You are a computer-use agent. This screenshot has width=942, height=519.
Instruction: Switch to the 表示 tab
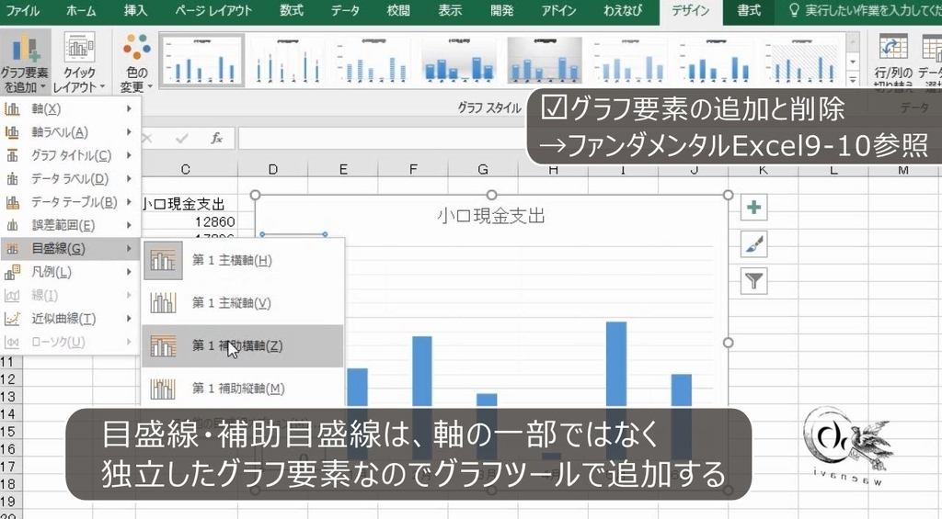pos(449,11)
